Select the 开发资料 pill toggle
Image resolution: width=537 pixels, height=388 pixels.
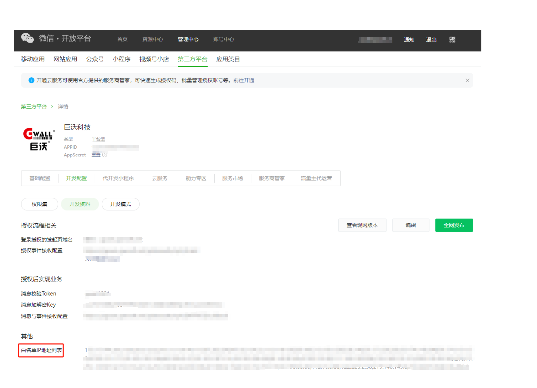tap(80, 204)
